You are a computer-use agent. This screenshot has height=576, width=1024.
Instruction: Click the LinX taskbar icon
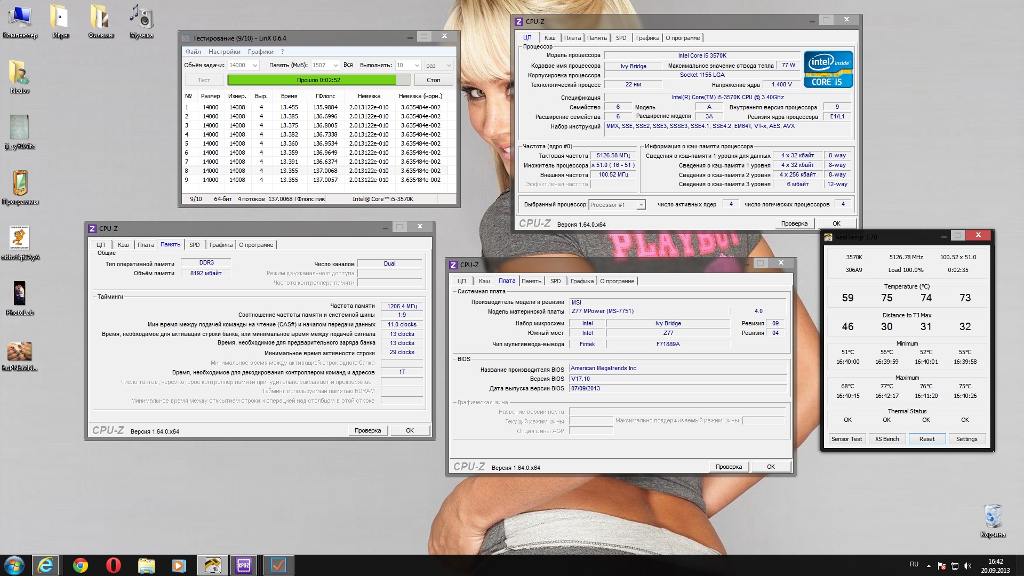278,565
